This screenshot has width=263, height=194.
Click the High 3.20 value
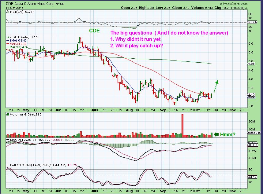tap(146, 8)
